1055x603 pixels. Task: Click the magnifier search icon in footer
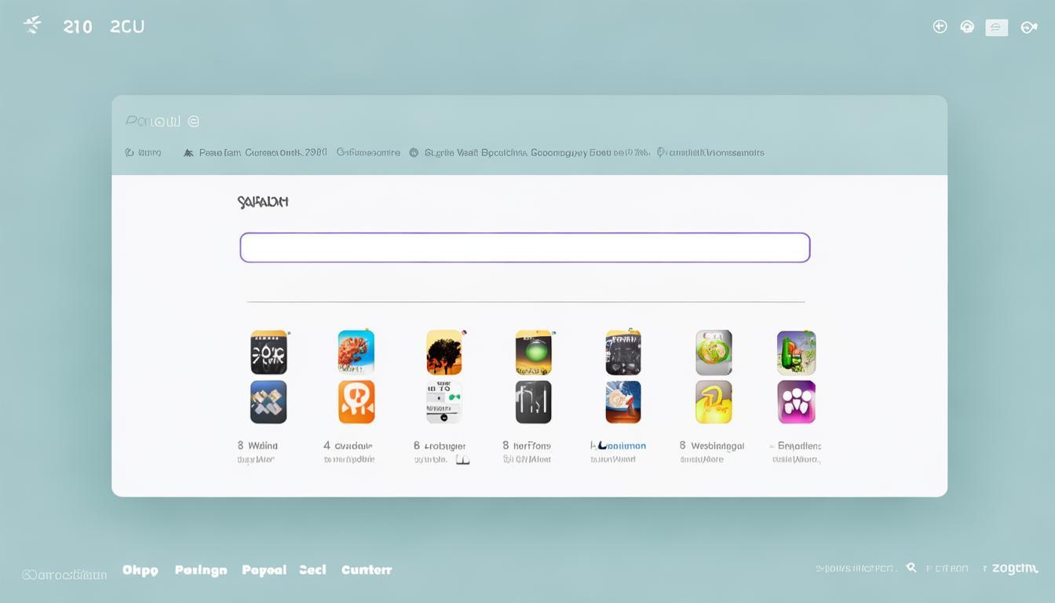tap(911, 568)
